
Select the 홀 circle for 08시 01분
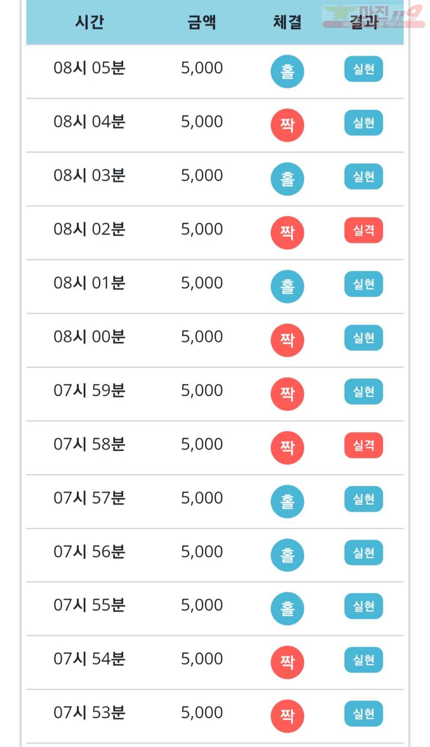287,286
